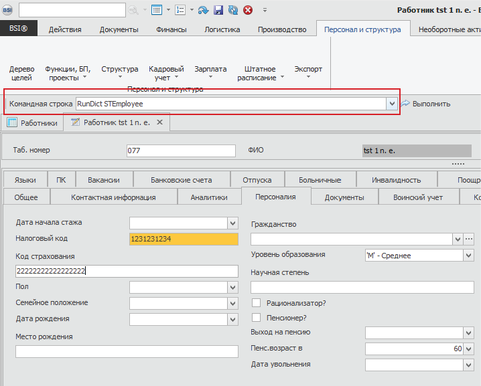Enable the Рационализатор? checkbox
This screenshot has width=481, height=386.
point(256,303)
